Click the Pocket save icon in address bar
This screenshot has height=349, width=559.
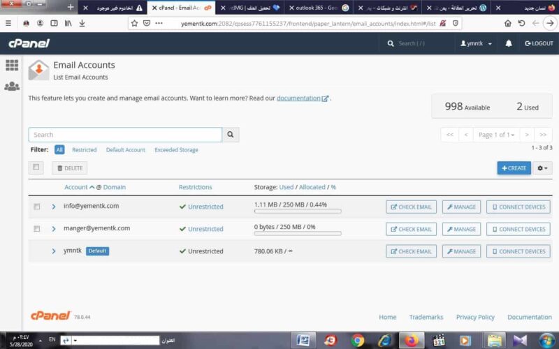click(147, 23)
